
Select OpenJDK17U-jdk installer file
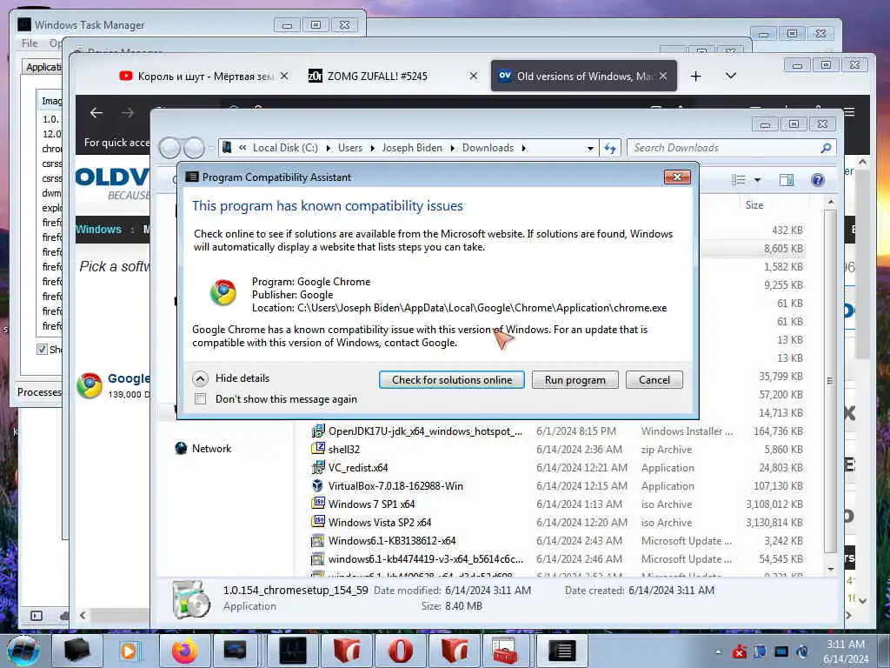point(425,431)
